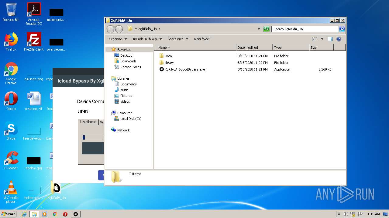
Task: Open Pictures library
Action: click(126, 96)
